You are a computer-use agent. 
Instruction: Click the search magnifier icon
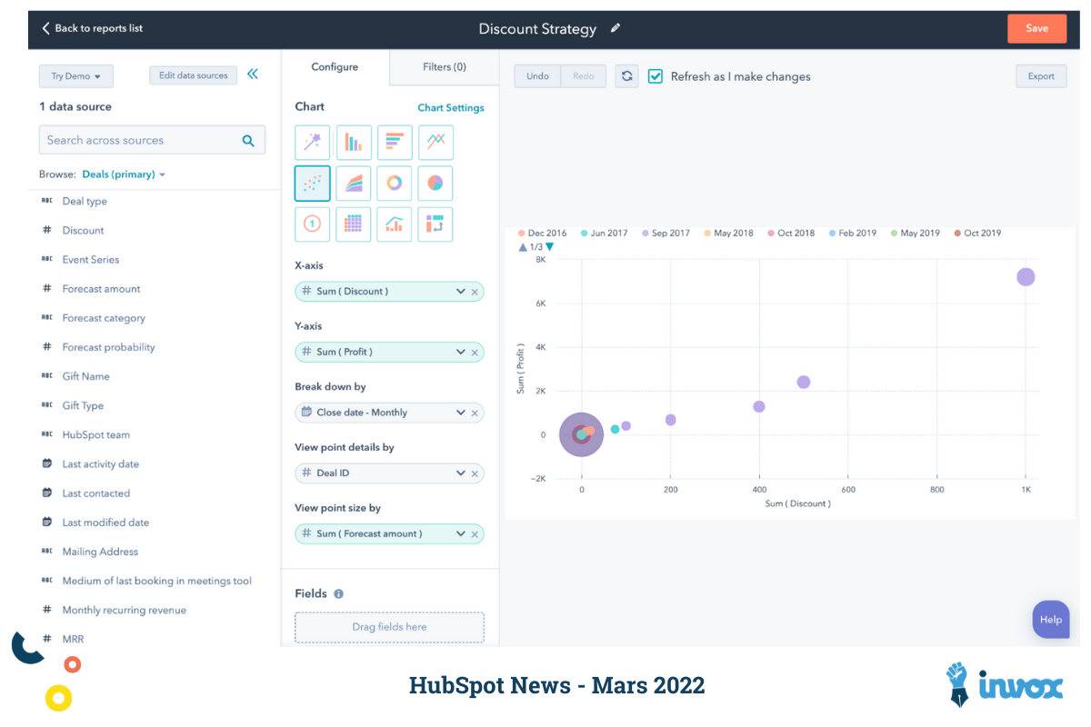pyautogui.click(x=248, y=141)
